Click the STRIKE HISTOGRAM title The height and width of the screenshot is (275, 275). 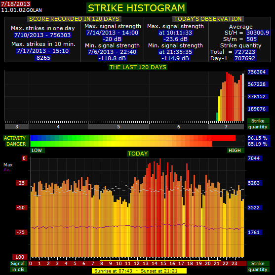[136, 8]
